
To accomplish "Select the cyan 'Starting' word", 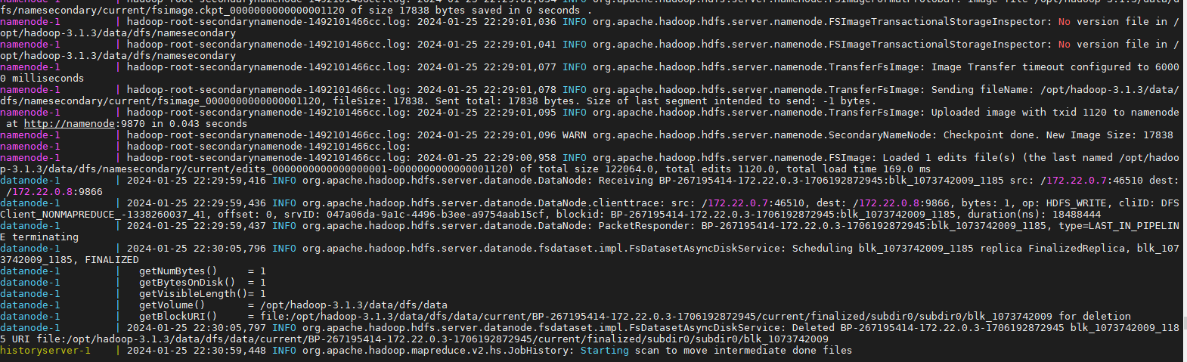I will (x=604, y=351).
